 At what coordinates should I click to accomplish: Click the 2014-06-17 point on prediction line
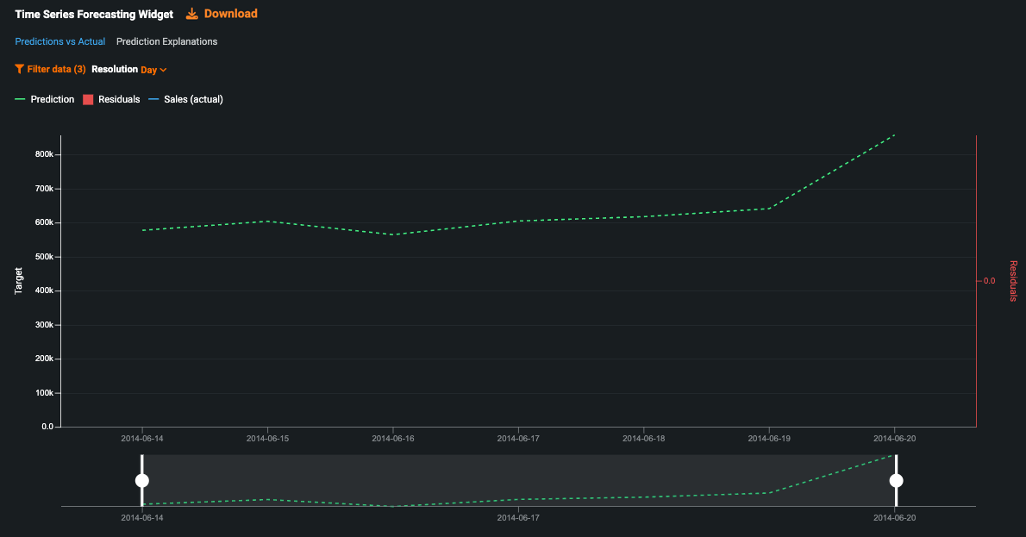(x=518, y=221)
